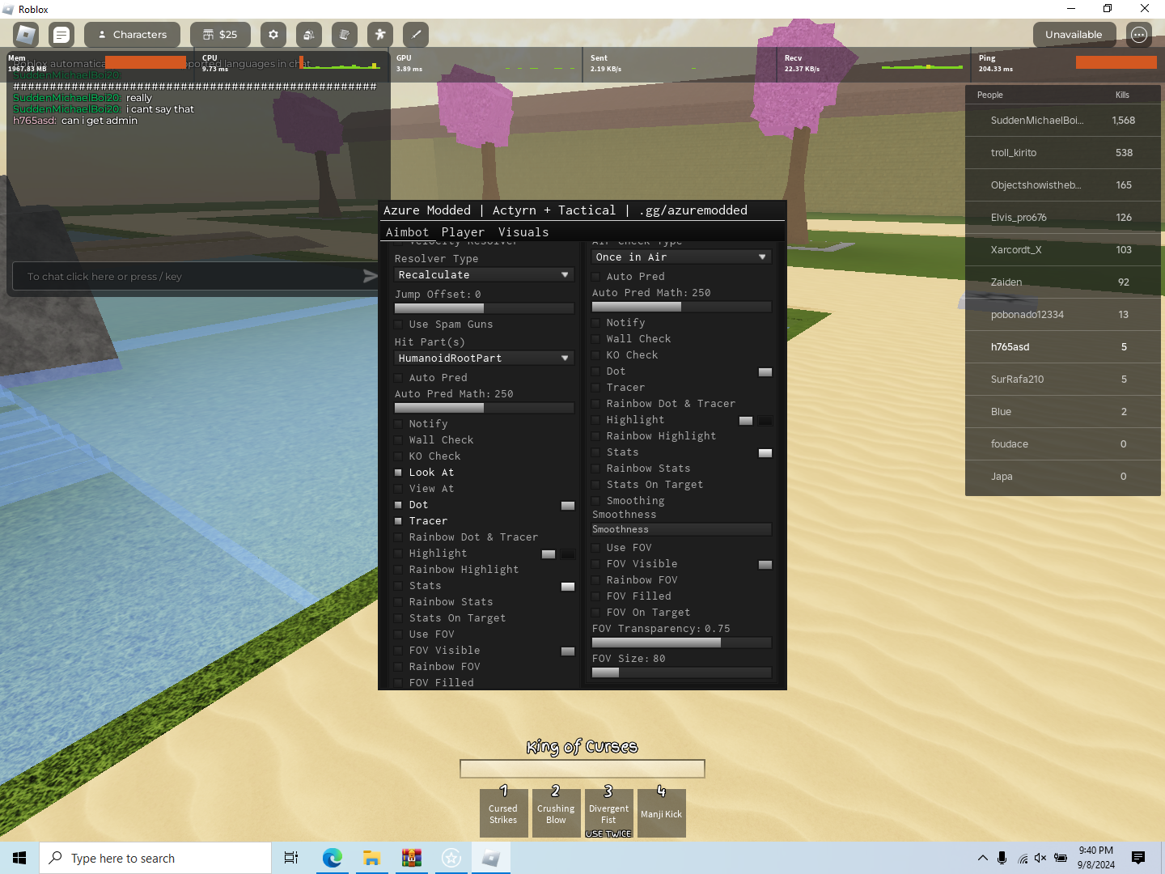Adjust the FOV Transparency slider
1165x874 pixels.
click(681, 643)
